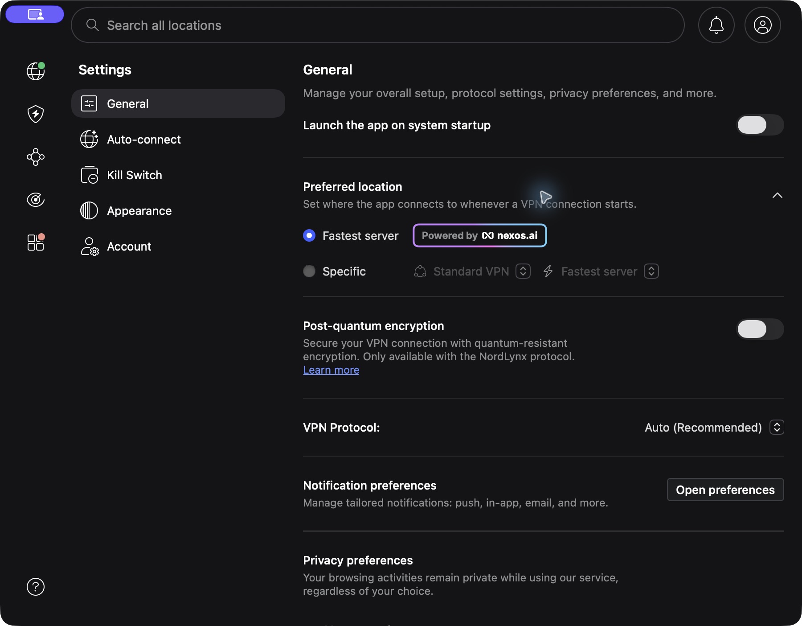Screen dimensions: 802x626
Task: Click Open preferences button
Action: tap(725, 490)
